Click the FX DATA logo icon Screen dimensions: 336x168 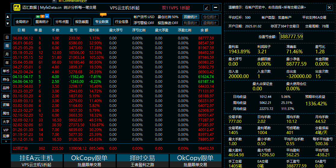(17, 8)
